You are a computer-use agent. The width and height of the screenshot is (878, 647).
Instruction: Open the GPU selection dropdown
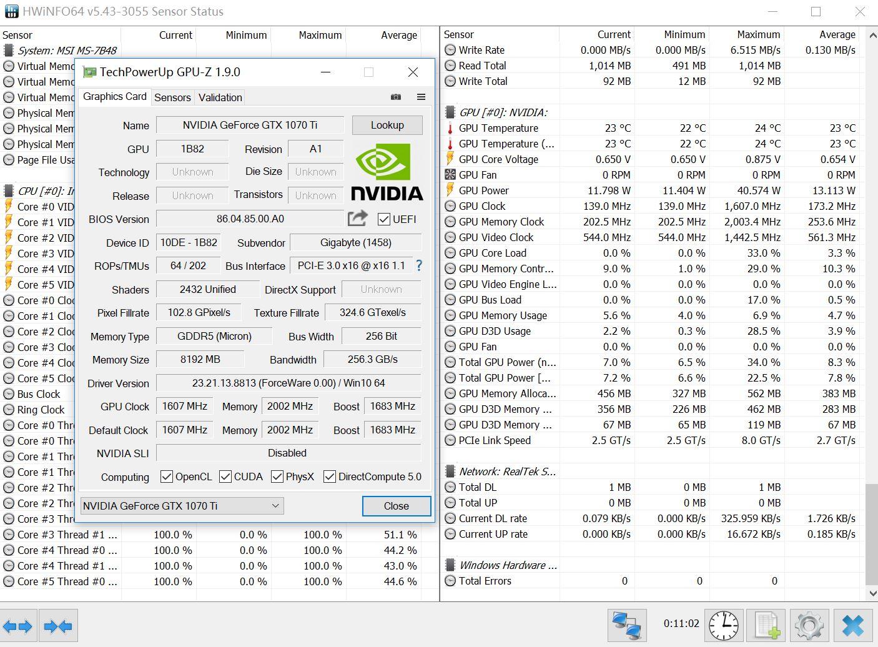(x=276, y=506)
